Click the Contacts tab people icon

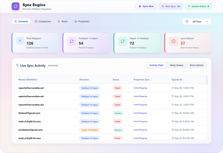(16, 22)
